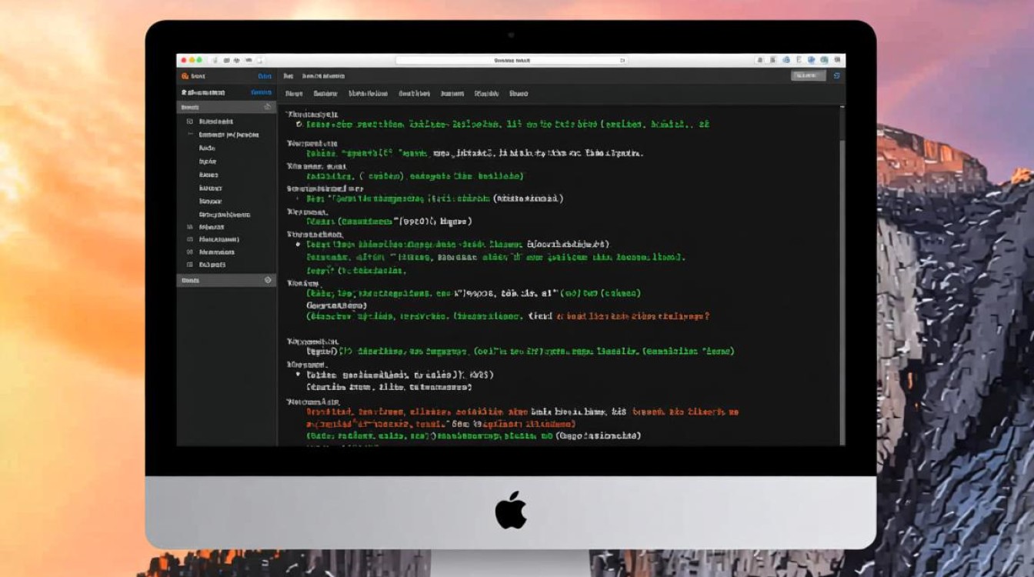
Task: Expand the last item in upper sidebar tree
Action: click(x=189, y=264)
